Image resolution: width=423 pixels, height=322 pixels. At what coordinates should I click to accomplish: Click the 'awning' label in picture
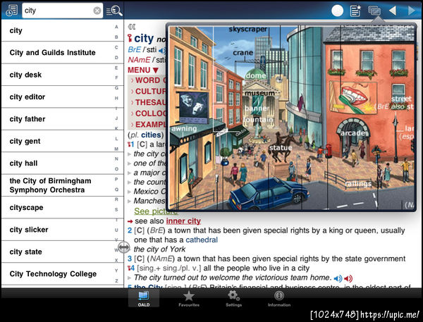click(x=184, y=128)
